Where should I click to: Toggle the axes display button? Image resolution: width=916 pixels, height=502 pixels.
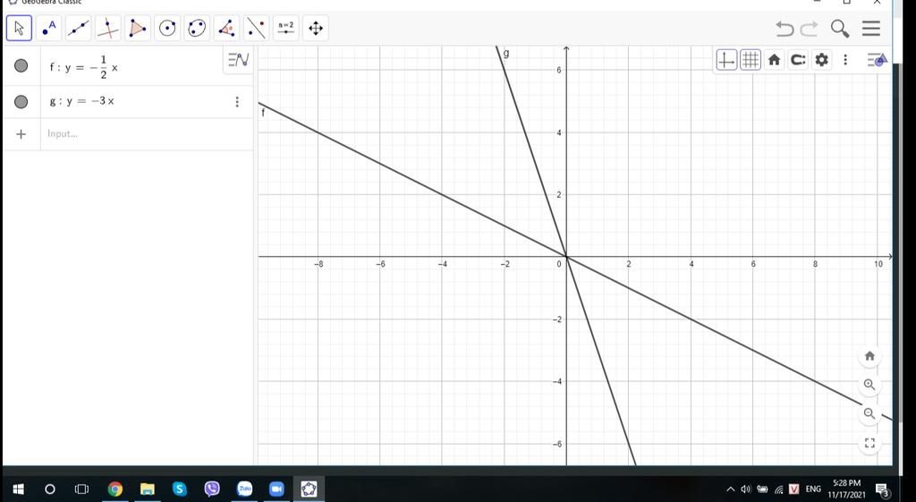(726, 60)
